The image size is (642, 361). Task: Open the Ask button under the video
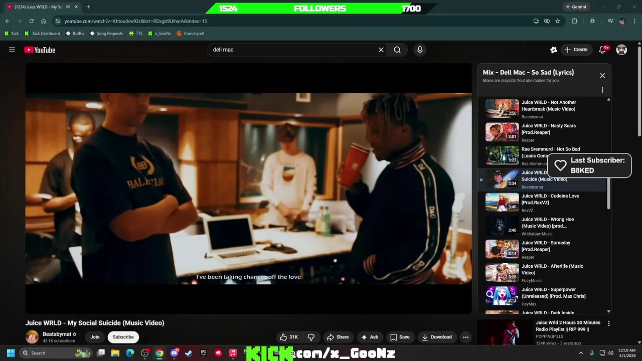click(369, 337)
